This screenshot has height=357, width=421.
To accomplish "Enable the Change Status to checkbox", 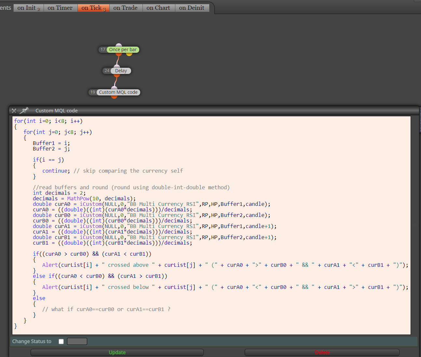I will pos(61,341).
